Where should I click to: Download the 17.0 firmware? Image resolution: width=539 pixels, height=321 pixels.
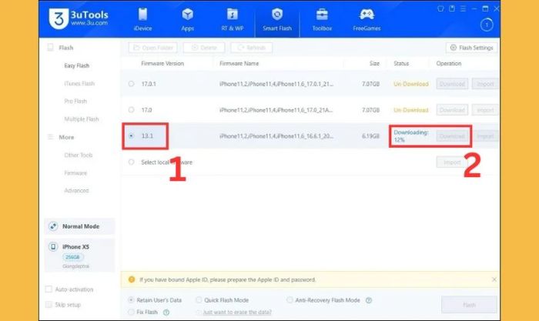(452, 109)
